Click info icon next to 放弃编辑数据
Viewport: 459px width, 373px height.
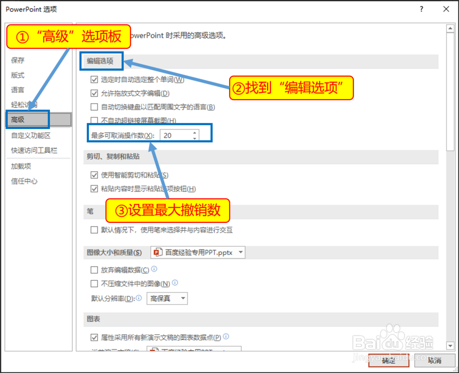coord(154,269)
